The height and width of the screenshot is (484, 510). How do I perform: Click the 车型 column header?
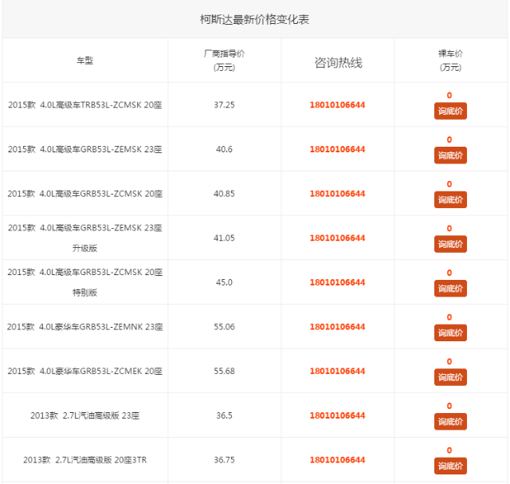coord(85,61)
